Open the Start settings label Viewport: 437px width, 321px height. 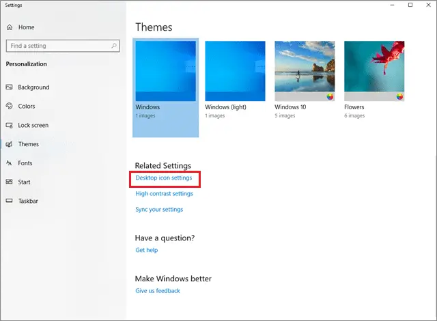pyautogui.click(x=24, y=182)
